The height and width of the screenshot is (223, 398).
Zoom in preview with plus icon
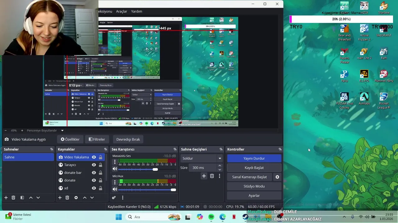tap(22, 131)
